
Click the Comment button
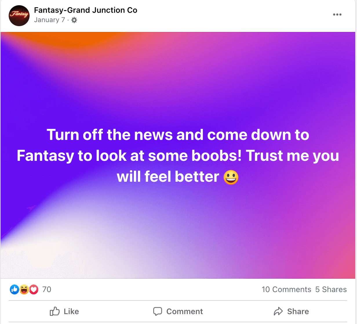(x=178, y=312)
